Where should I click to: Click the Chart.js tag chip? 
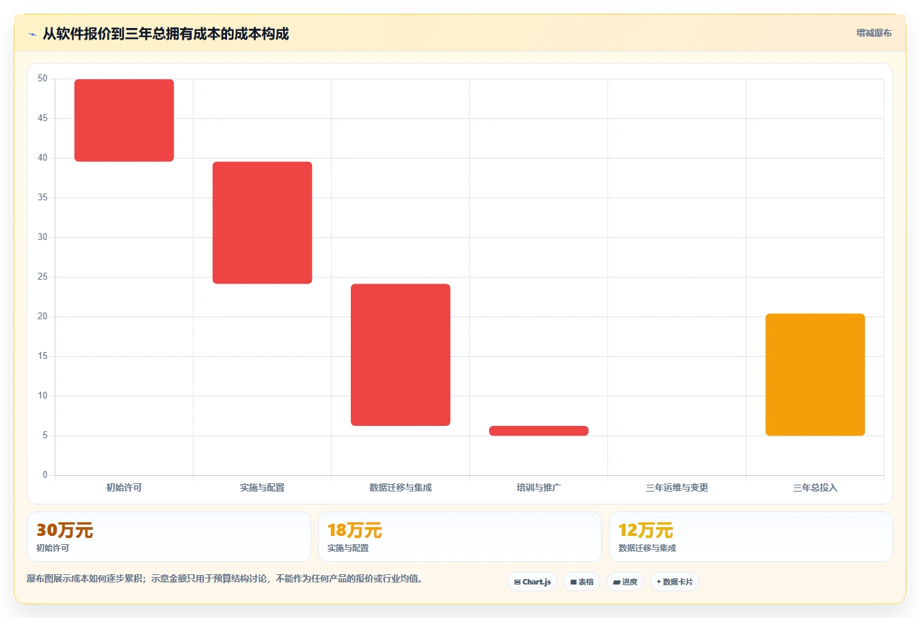[x=532, y=582]
